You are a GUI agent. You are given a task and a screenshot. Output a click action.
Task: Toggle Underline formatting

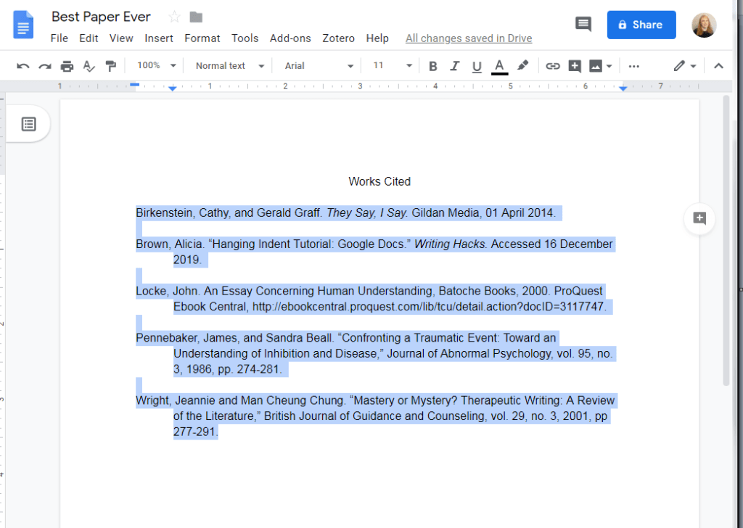[x=477, y=66]
